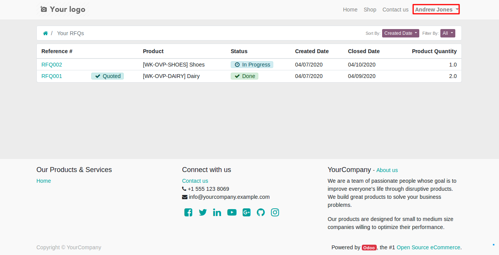The image size is (499, 255).
Task: Click the home icon in breadcrumb
Action: tap(45, 33)
